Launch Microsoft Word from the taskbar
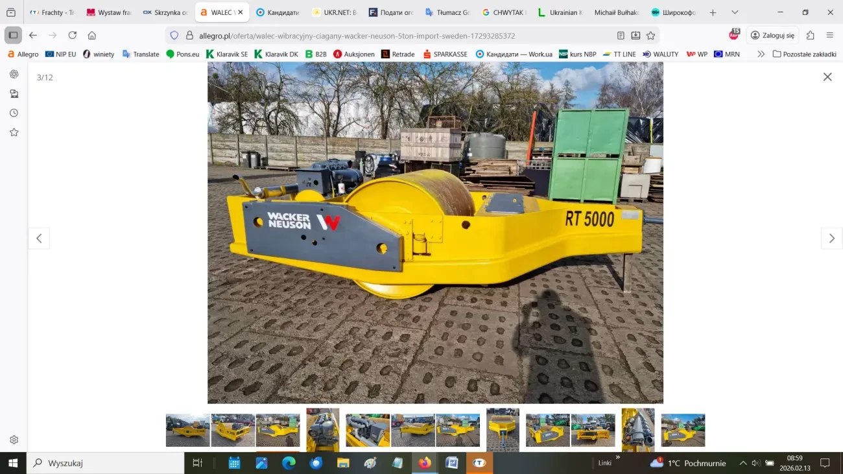 452,462
